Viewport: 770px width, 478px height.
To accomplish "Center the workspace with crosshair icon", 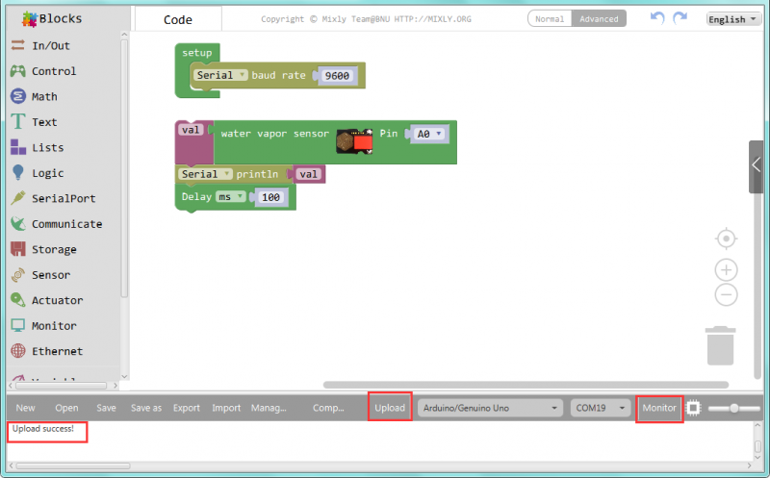I will tap(727, 238).
